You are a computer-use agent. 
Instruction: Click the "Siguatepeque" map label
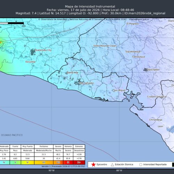133,52
